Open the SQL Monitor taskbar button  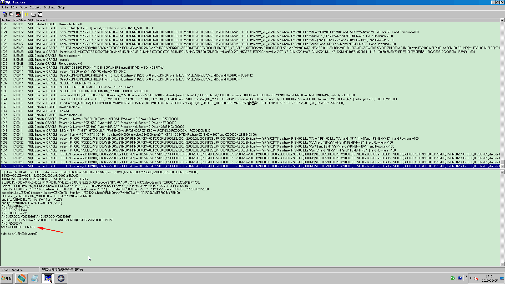(x=48, y=278)
